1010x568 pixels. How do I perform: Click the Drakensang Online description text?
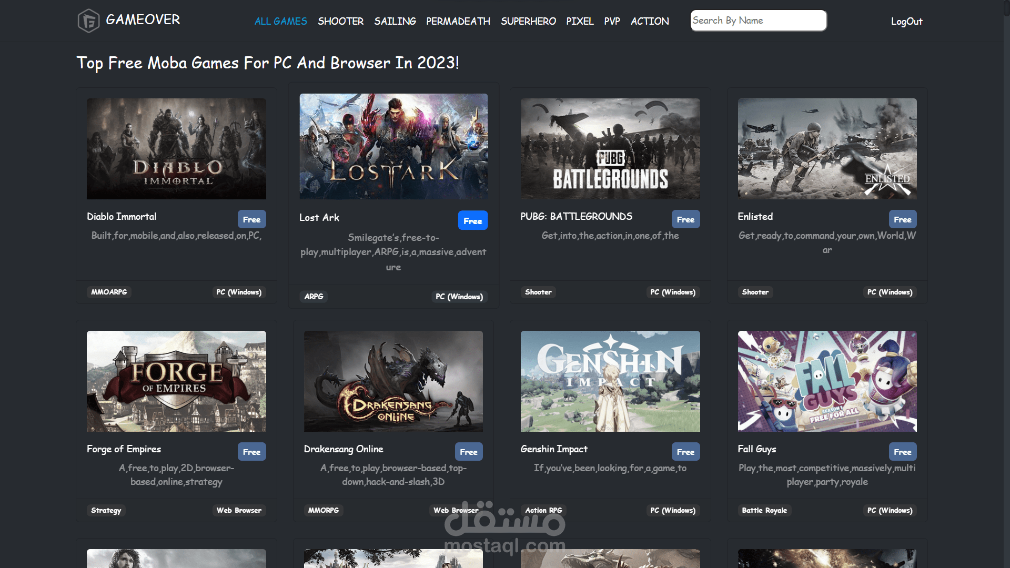pos(393,475)
